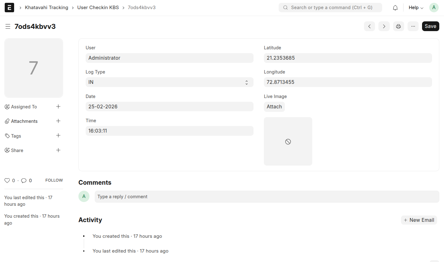Open the more options ellipsis menu

413,26
